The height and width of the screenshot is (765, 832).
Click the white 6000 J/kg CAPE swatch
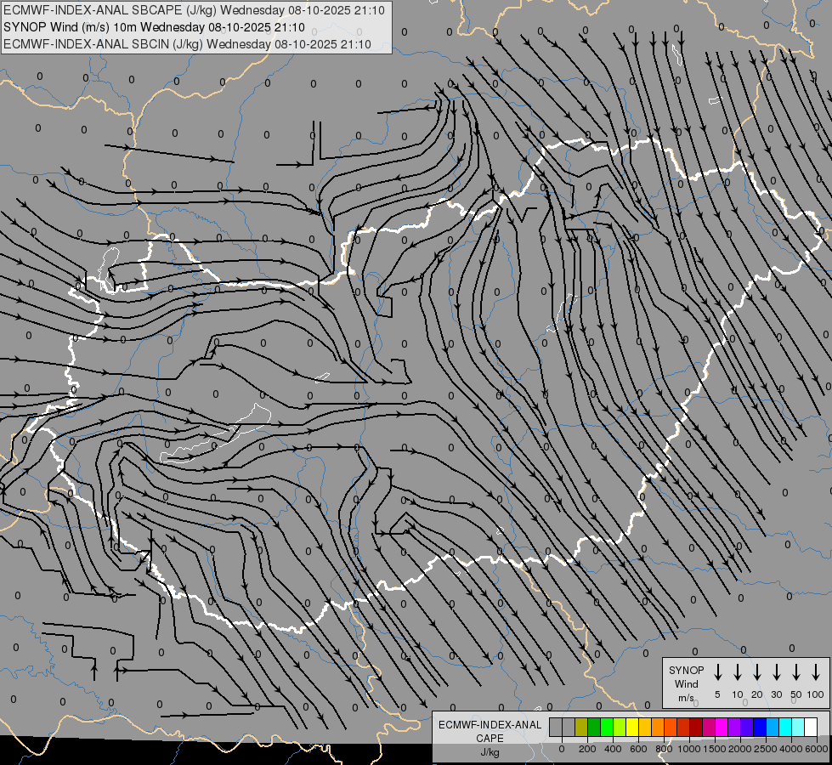click(811, 728)
